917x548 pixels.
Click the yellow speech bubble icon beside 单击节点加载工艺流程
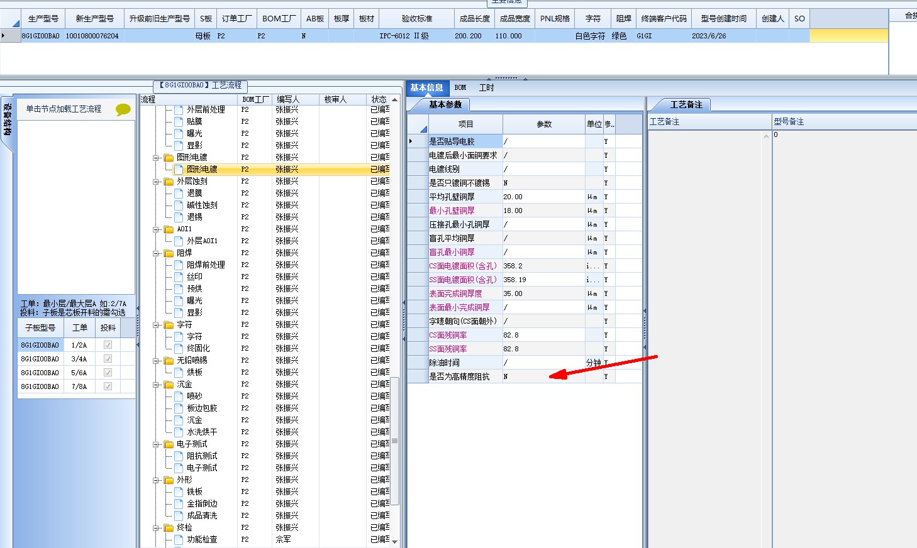click(x=123, y=110)
